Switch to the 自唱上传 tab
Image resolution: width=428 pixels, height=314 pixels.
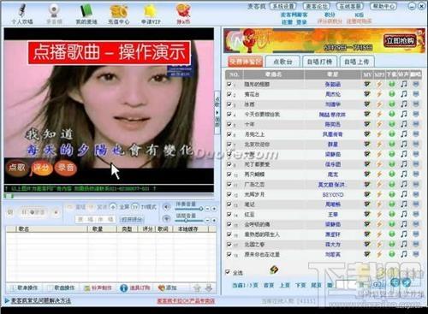point(357,62)
